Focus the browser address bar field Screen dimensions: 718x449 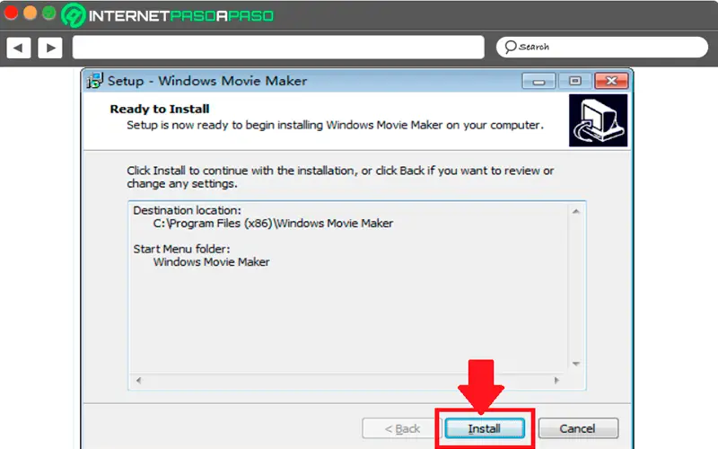tap(278, 48)
